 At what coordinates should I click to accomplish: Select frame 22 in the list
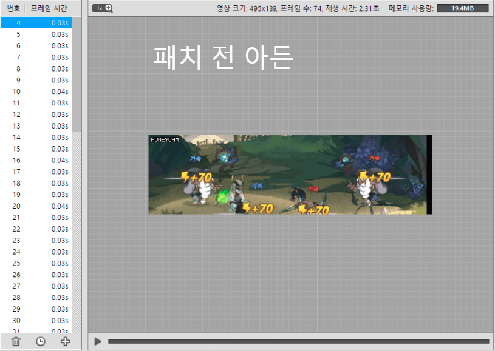(36, 229)
